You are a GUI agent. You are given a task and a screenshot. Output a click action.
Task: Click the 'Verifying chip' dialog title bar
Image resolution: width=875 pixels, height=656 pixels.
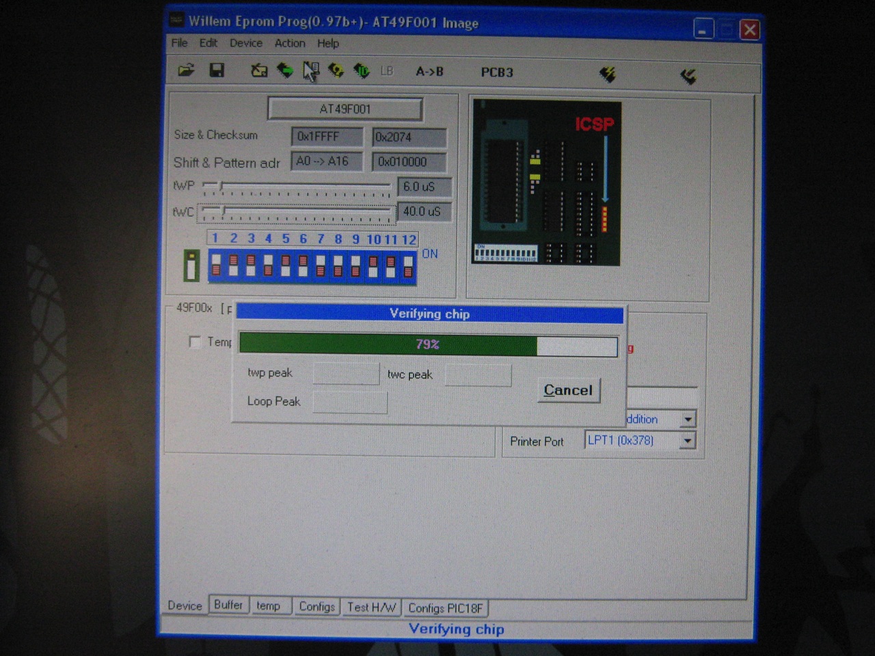pos(429,314)
